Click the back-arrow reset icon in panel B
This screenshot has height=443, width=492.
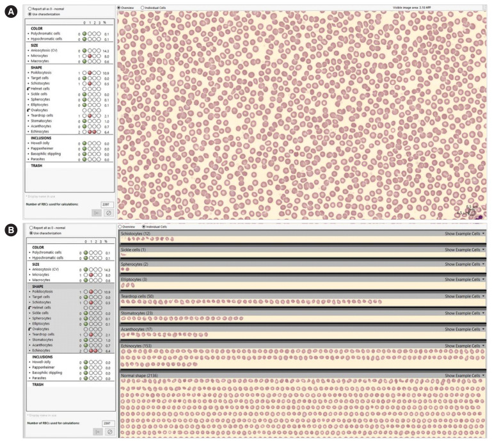click(97, 431)
